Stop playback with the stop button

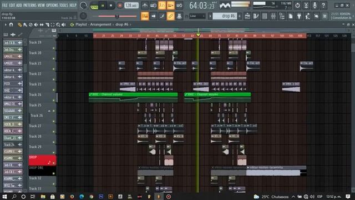coord(111,6)
